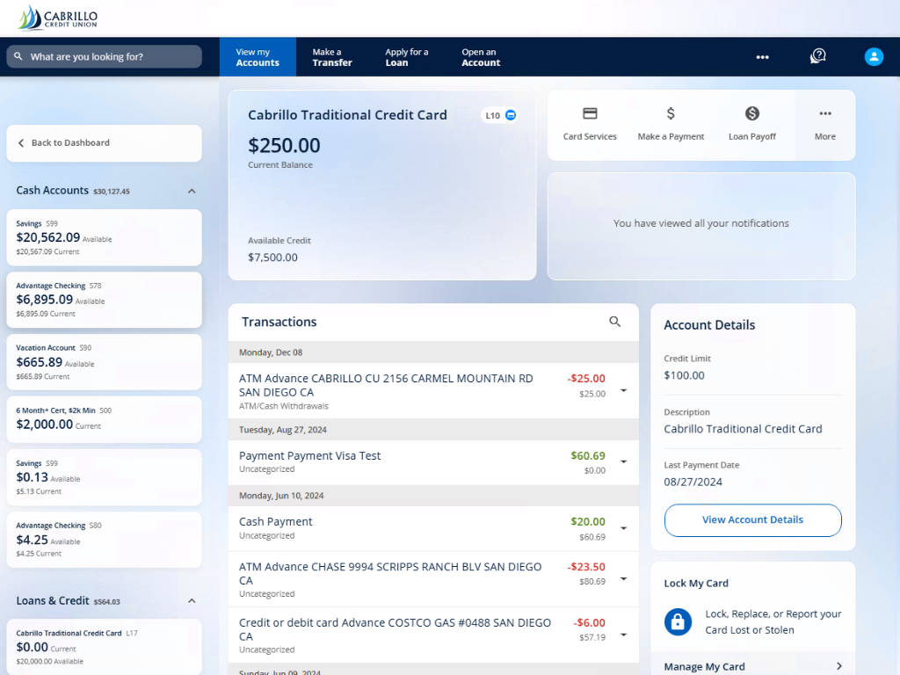Select the Make a Transfer menu item
This screenshot has width=900, height=675.
[x=332, y=57]
